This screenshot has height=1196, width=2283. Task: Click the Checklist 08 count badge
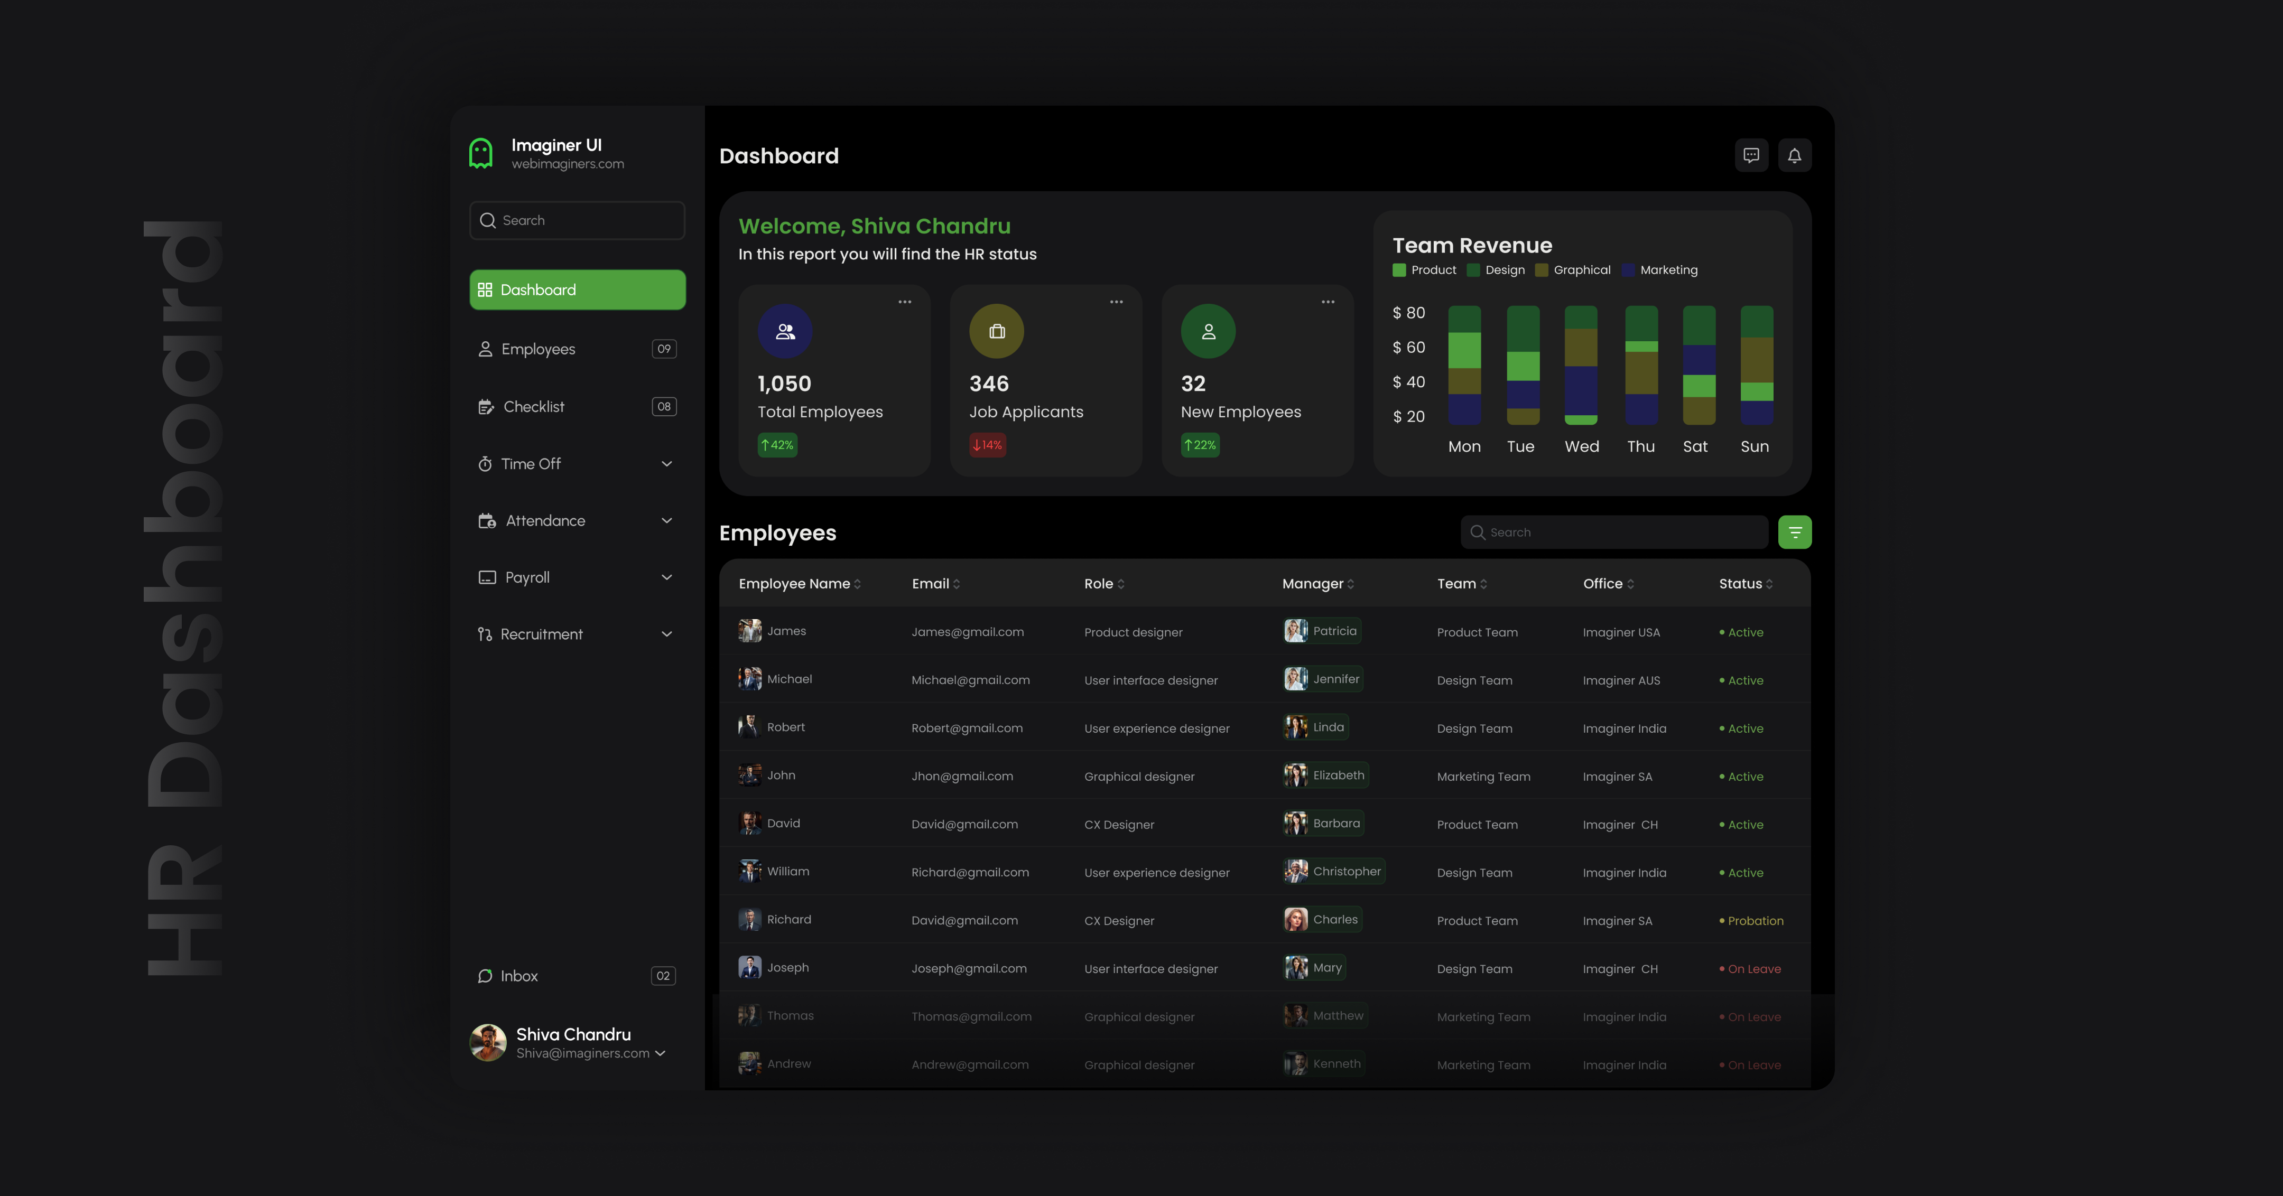(664, 407)
